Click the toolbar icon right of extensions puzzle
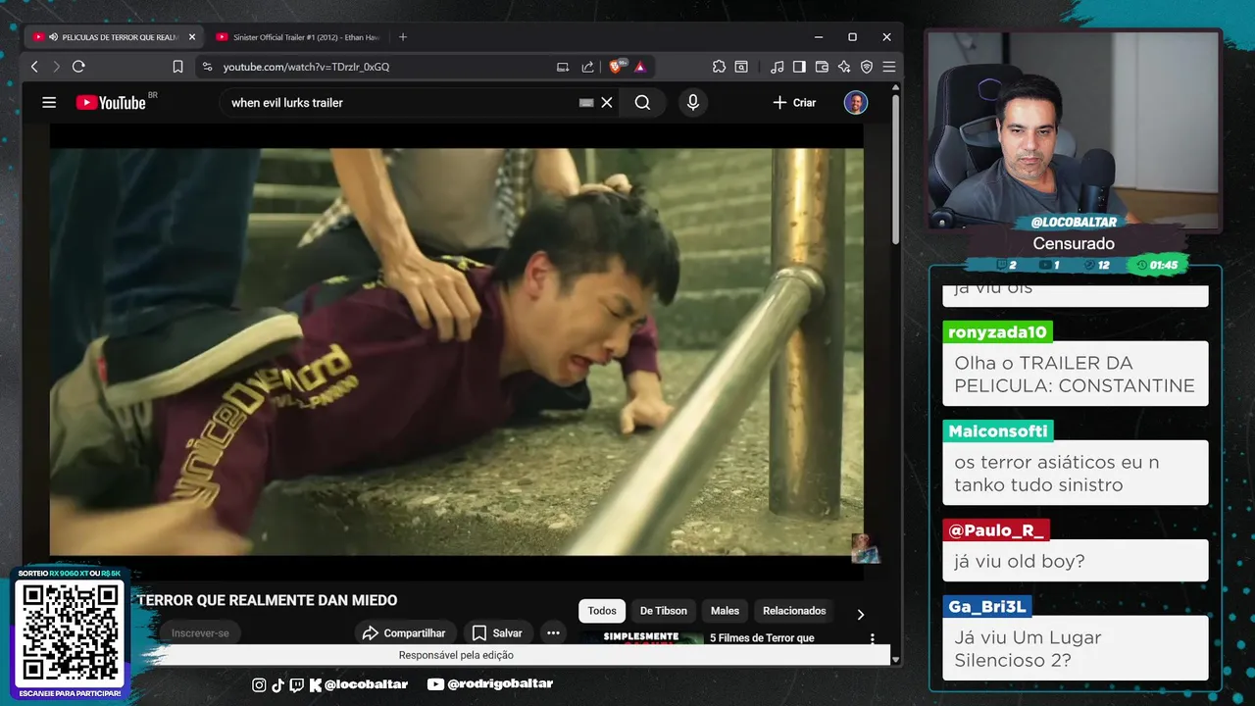1255x706 pixels. (x=741, y=67)
